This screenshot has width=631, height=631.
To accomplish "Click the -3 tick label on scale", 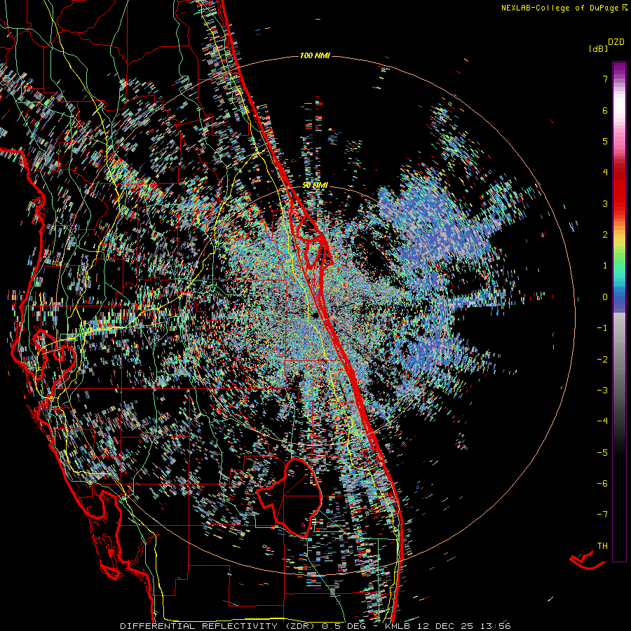I will point(602,390).
